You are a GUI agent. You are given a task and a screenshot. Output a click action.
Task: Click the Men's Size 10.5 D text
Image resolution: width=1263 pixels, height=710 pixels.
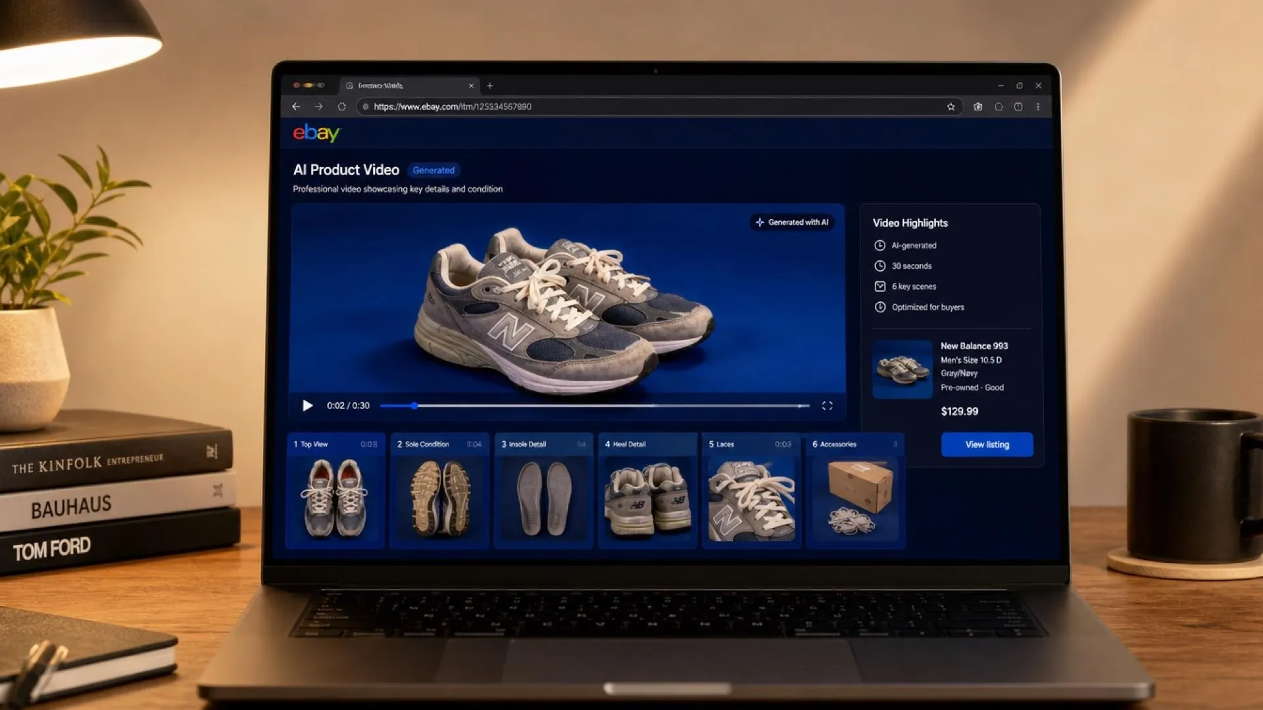point(971,360)
